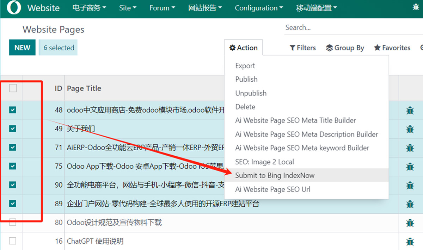Image resolution: width=423 pixels, height=250 pixels.
Task: Open the Forum dropdown menu
Action: coord(162,8)
